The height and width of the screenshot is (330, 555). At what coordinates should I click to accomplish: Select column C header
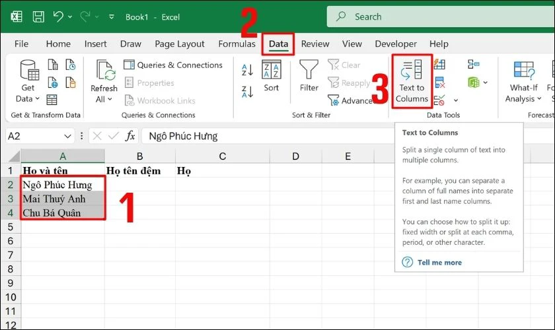(x=222, y=156)
